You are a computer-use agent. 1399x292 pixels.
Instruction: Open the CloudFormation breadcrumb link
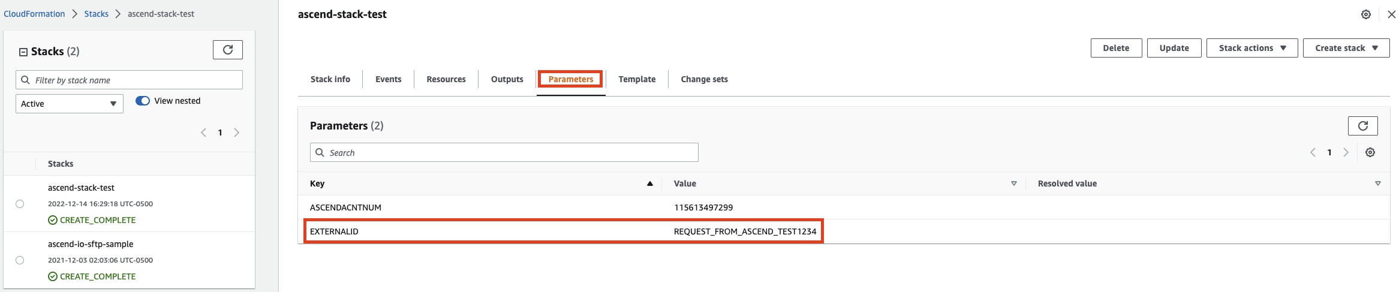pyautogui.click(x=34, y=14)
